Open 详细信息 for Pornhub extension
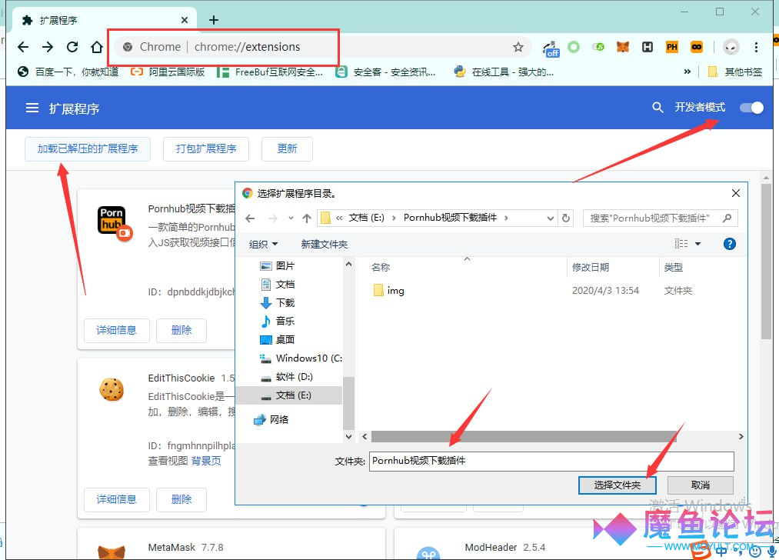This screenshot has width=779, height=560. click(x=116, y=331)
